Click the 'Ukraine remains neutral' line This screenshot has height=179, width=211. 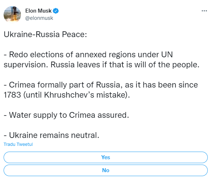coord(52,135)
